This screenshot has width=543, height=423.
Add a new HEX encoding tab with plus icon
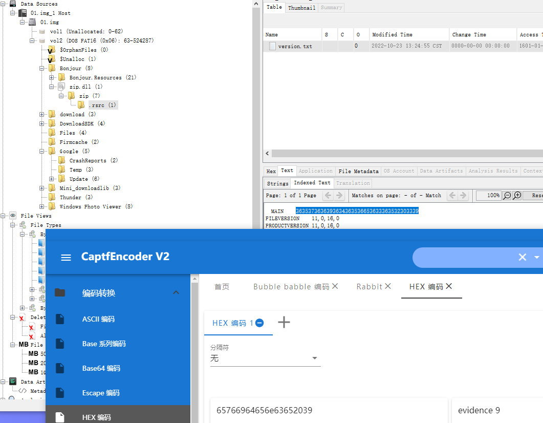(x=284, y=322)
